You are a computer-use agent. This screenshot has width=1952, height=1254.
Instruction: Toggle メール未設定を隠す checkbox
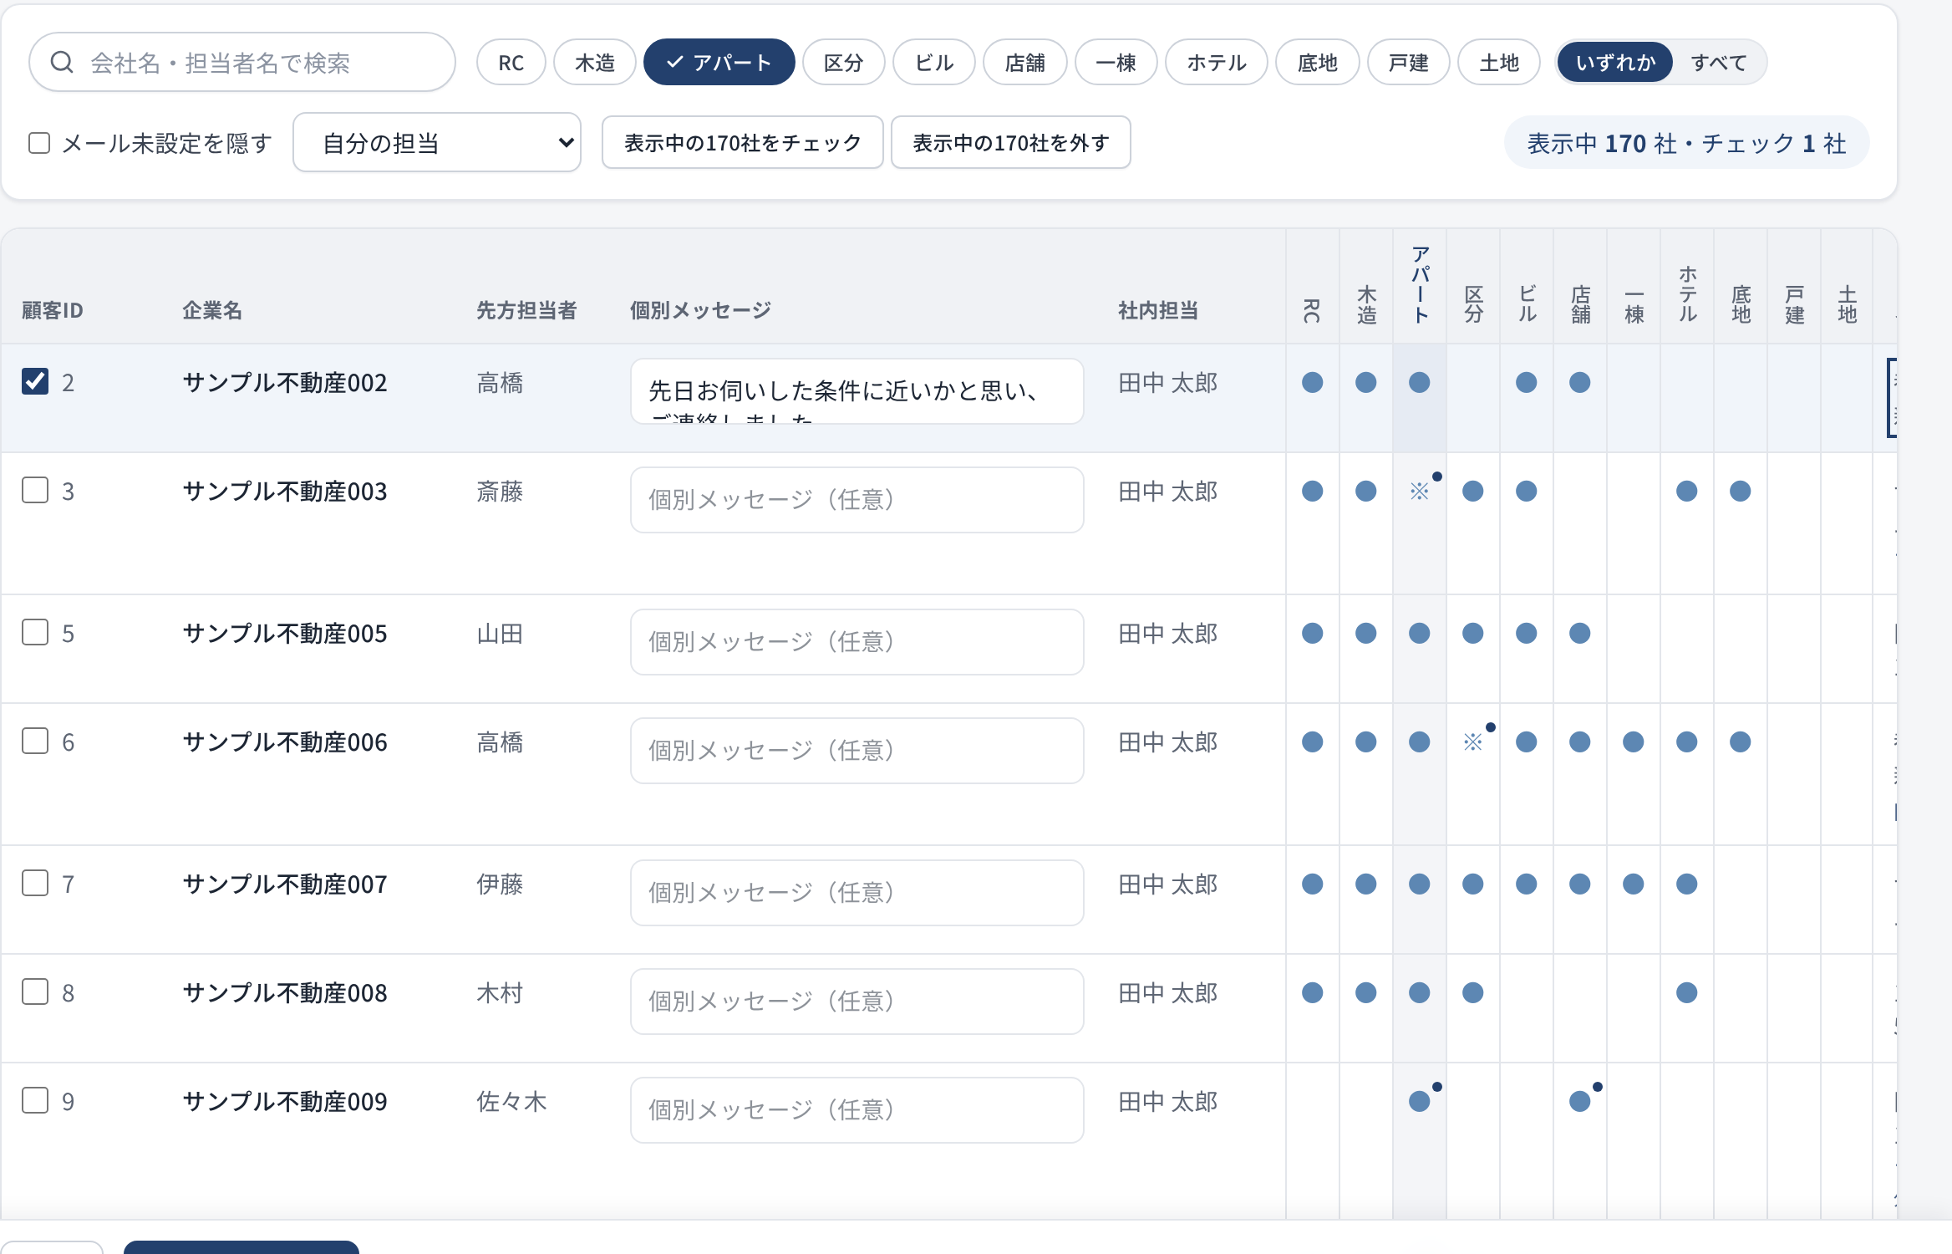tap(39, 143)
